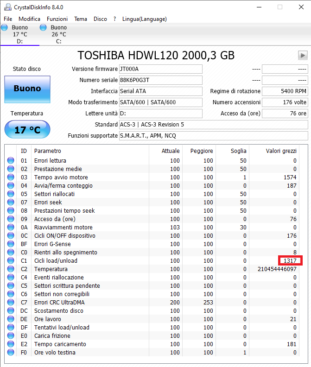Click status orb of Errori seek row

[11, 202]
